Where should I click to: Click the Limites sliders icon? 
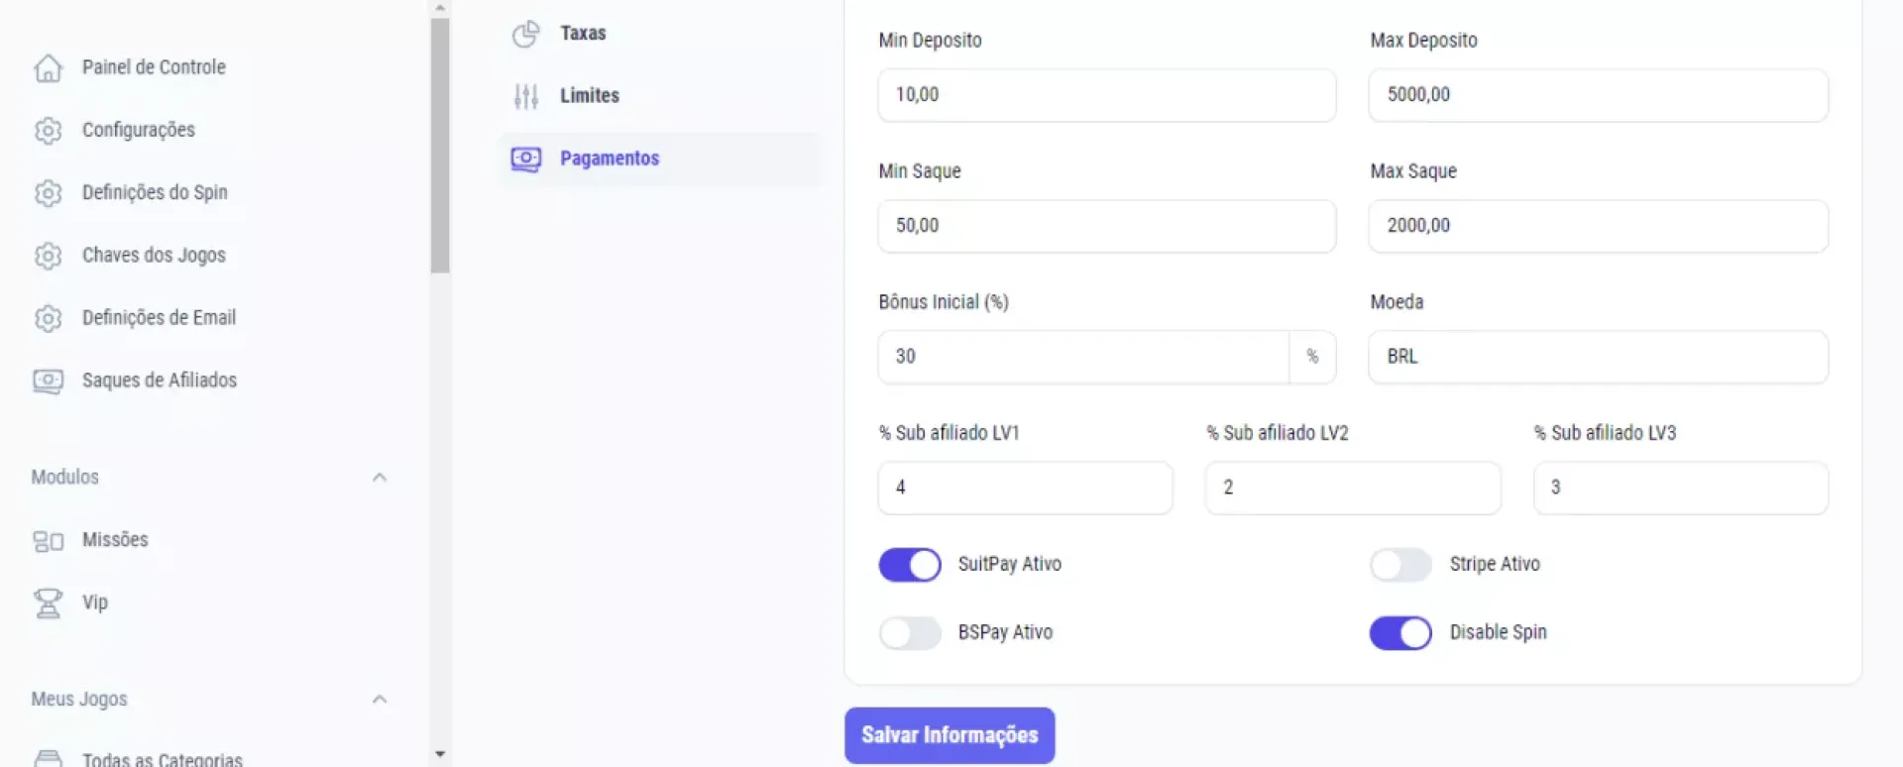pos(525,96)
